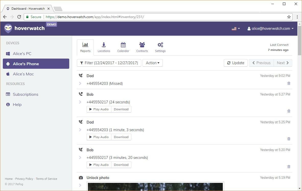Open the Action dropdown menu
Viewport: 302px width, 191px height.
(x=153, y=63)
